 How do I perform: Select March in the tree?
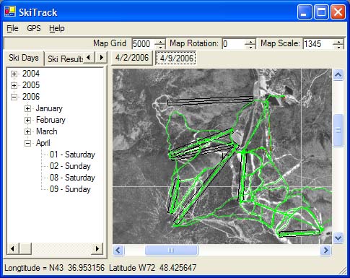pyautogui.click(x=47, y=131)
